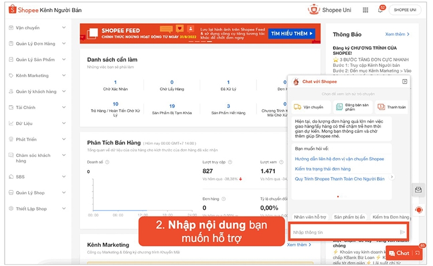
Task: Click Sản Phẩm Hết Hàng count
Action: pyautogui.click(x=229, y=106)
